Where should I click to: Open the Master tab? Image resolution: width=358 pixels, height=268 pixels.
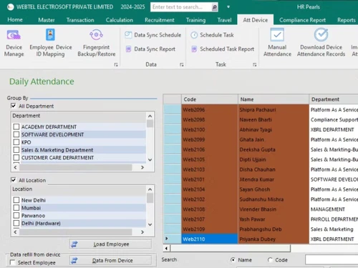(47, 20)
